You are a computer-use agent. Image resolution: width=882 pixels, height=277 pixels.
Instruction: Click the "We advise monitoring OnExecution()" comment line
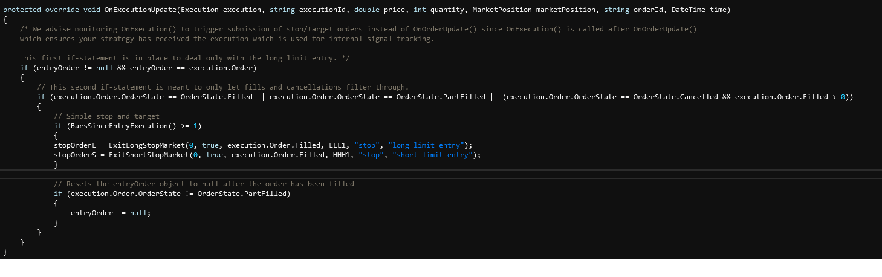(358, 30)
